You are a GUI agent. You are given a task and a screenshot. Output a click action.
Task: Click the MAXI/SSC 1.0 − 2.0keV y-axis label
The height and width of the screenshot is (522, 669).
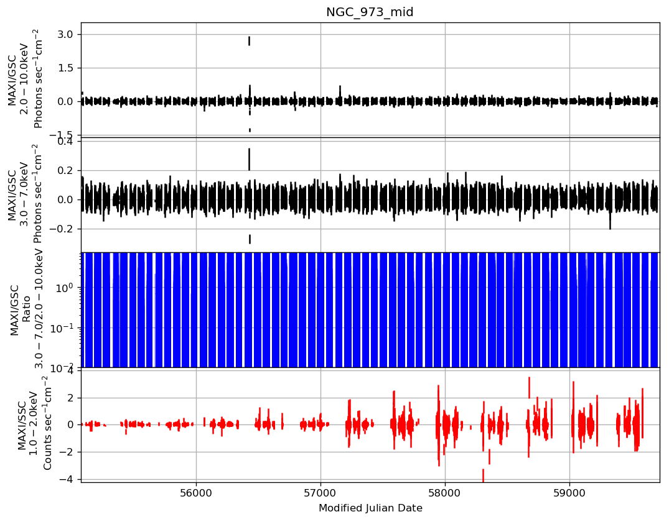pos(34,424)
